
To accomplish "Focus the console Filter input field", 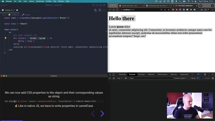I will [151, 78].
